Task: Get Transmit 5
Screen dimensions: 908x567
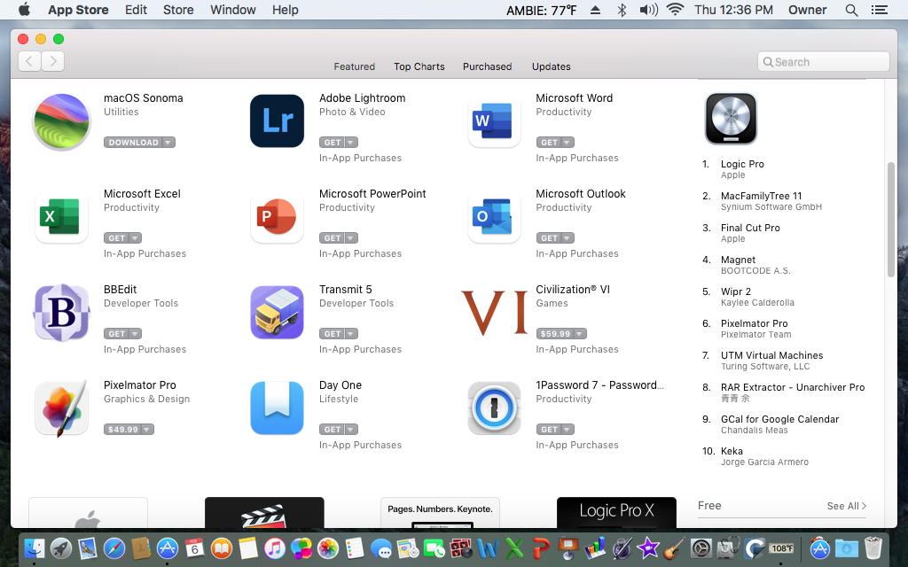Action: 333,334
